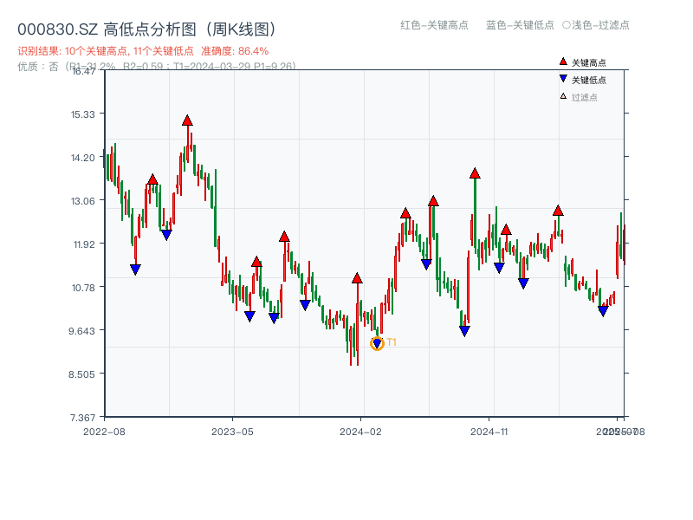The width and height of the screenshot is (693, 520).
Task: Click the blue triangle icon beside 关键低点 legend
Action: tap(563, 79)
